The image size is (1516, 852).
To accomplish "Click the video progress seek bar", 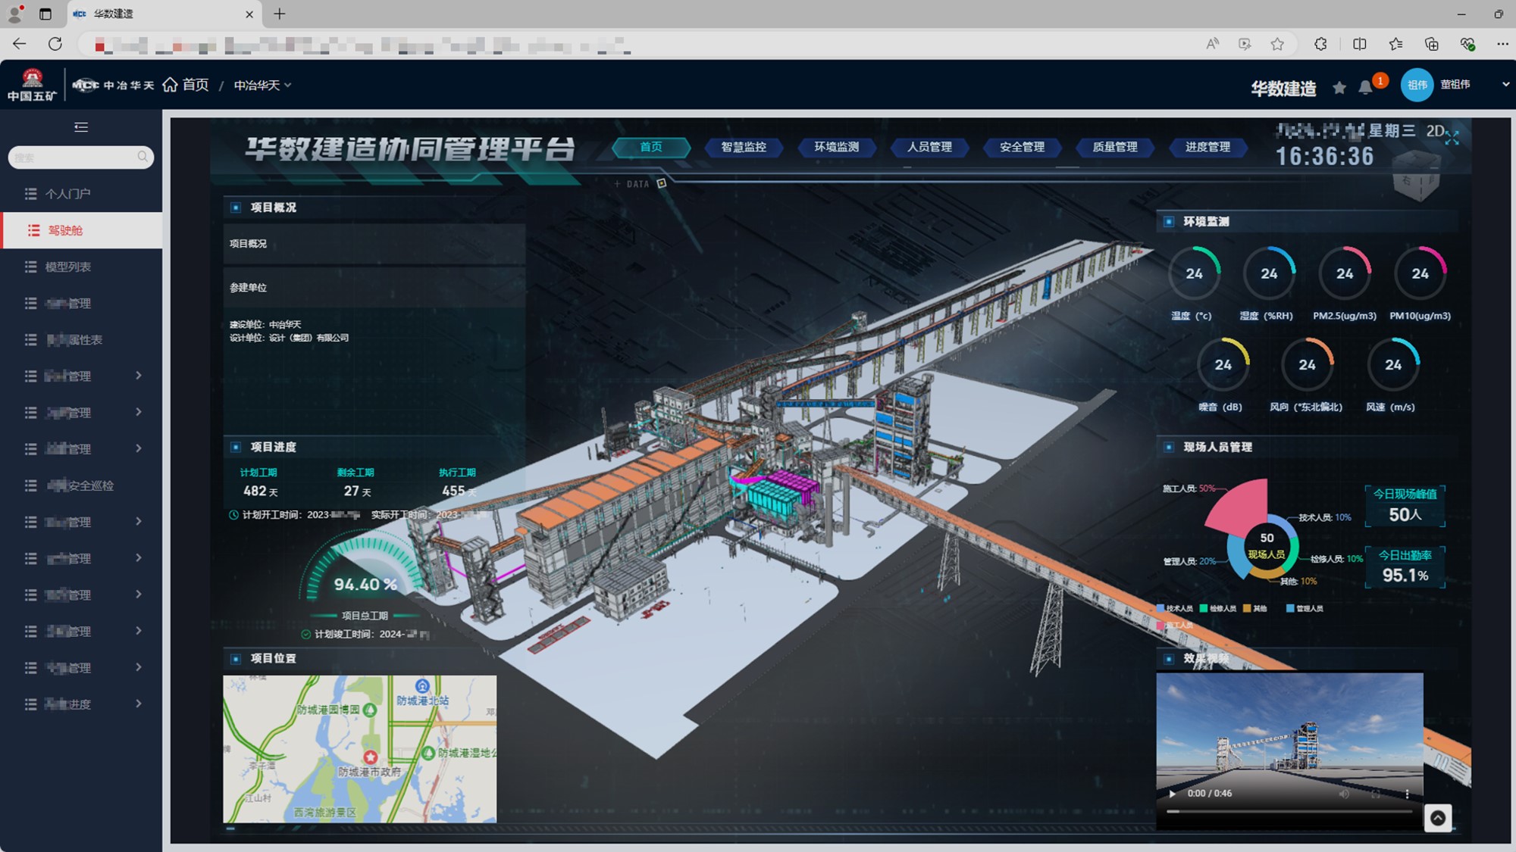I will point(1289,811).
